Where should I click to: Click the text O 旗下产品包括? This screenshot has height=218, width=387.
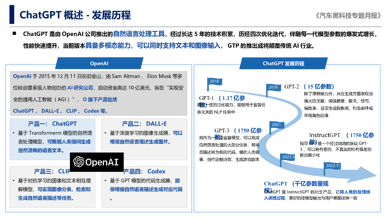tap(100, 100)
